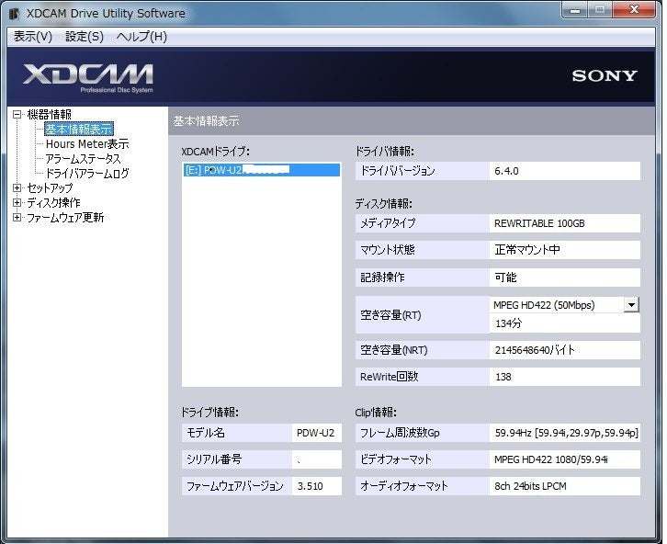Select ドライバアラームログ in the tree
This screenshot has height=544, width=667.
point(86,173)
